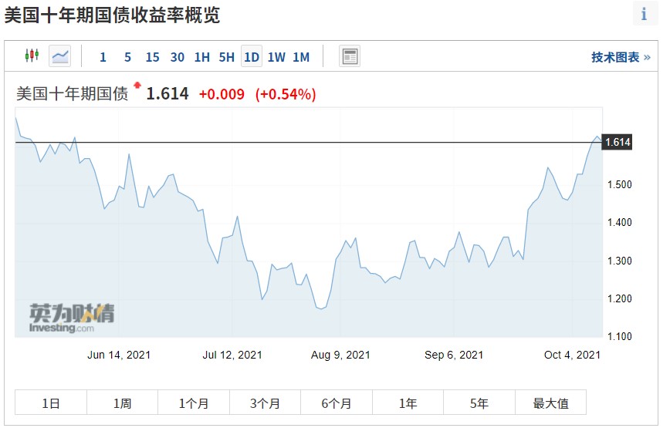The height and width of the screenshot is (438, 670).
Task: Open the info icon at top right
Action: [x=644, y=14]
